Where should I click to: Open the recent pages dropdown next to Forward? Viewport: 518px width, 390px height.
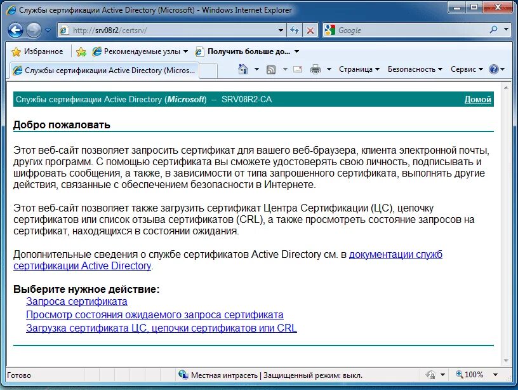tap(48, 30)
